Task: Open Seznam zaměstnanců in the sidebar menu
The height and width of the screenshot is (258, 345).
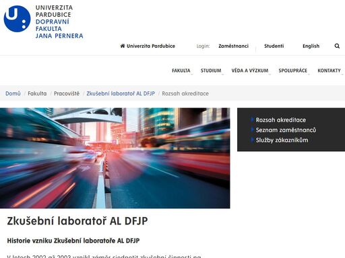Action: click(x=286, y=130)
